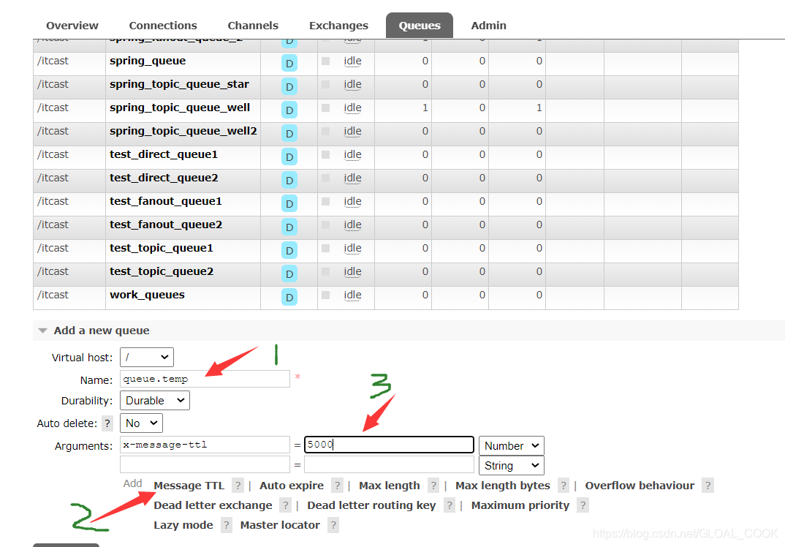Click the state indicator box for test_topic_queue1
Screen dimensions: 785x547
point(325,248)
